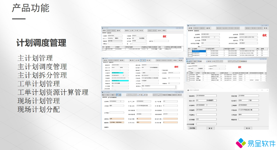Open the 制品规格 dropdown in the dialog
Image resolution: width=277 pixels, height=150 pixels.
point(249,119)
